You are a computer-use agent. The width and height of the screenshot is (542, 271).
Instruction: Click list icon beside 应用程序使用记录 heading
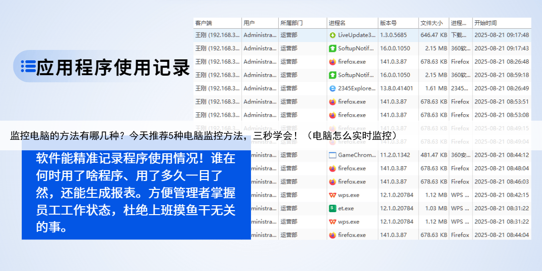coord(28,66)
